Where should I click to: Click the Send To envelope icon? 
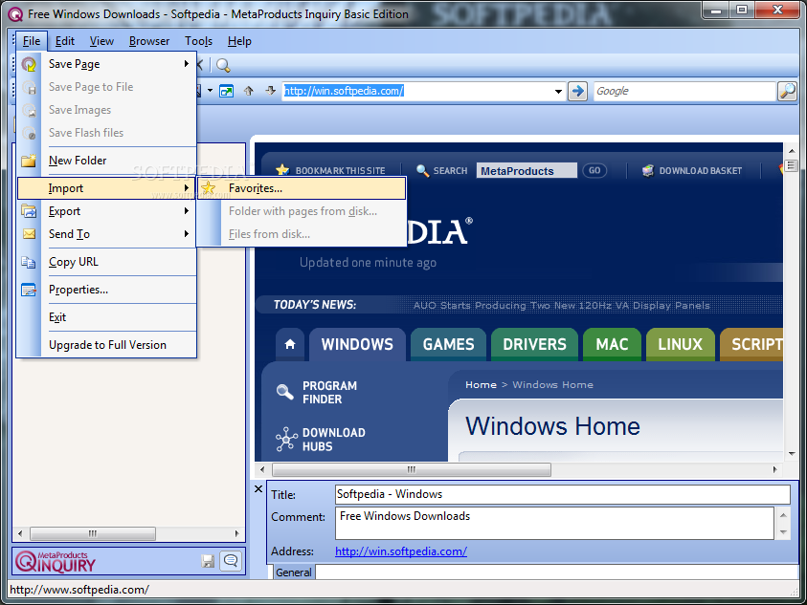pos(29,234)
